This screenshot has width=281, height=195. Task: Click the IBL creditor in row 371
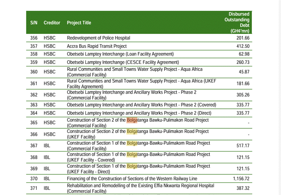(x=47, y=188)
